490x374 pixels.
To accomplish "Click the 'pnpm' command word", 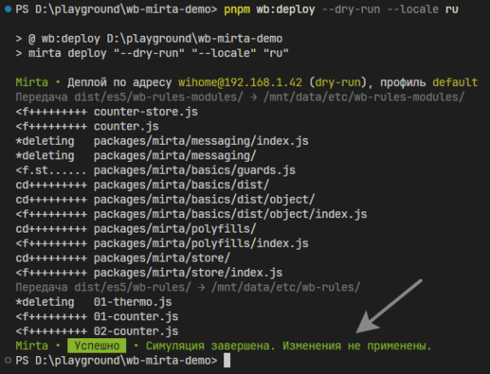I will pos(237,9).
